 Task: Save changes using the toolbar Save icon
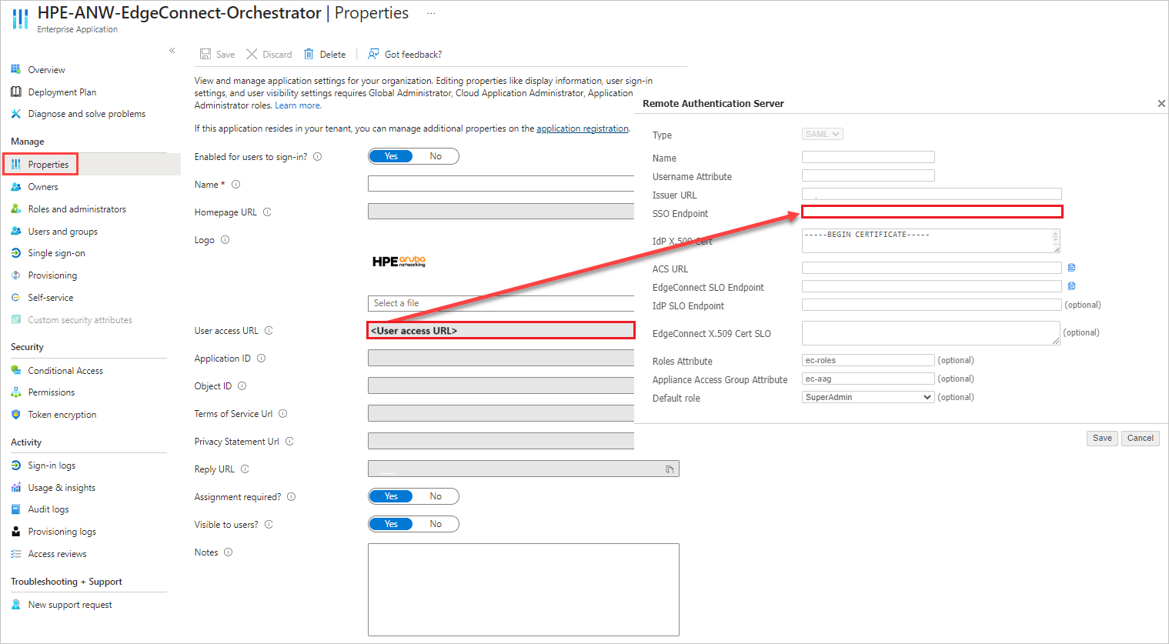[205, 54]
